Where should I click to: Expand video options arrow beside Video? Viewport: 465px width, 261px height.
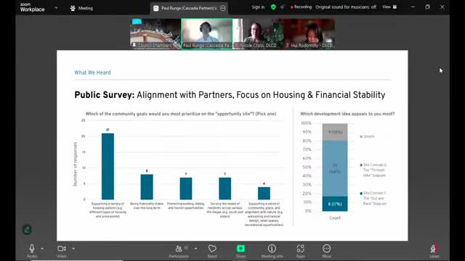73,249
